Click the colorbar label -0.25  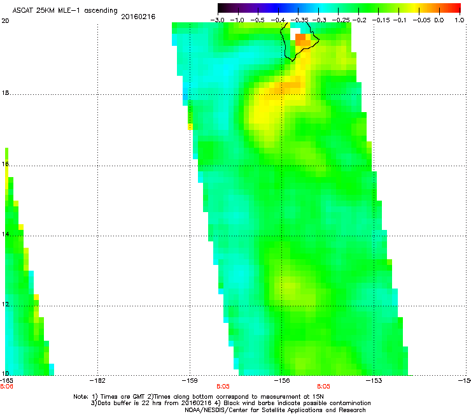coord(341,20)
